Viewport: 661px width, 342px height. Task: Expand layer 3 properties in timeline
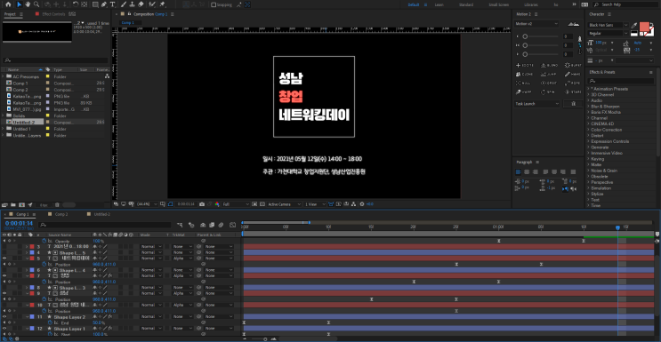27,246
